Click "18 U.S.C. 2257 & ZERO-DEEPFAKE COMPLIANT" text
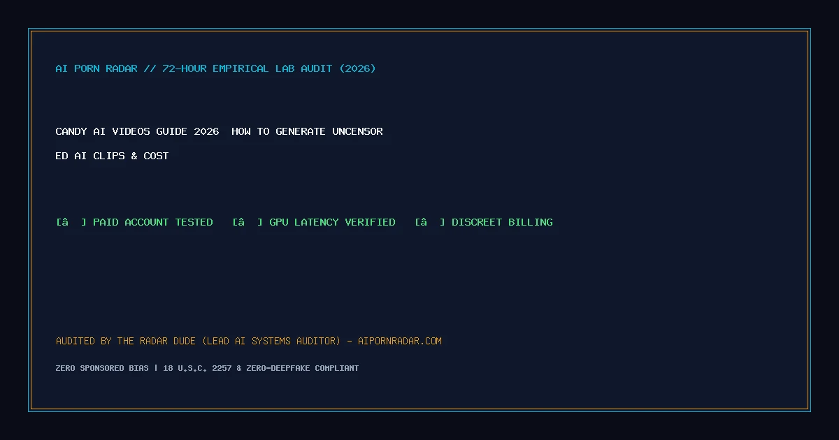The image size is (839, 440). coord(261,368)
